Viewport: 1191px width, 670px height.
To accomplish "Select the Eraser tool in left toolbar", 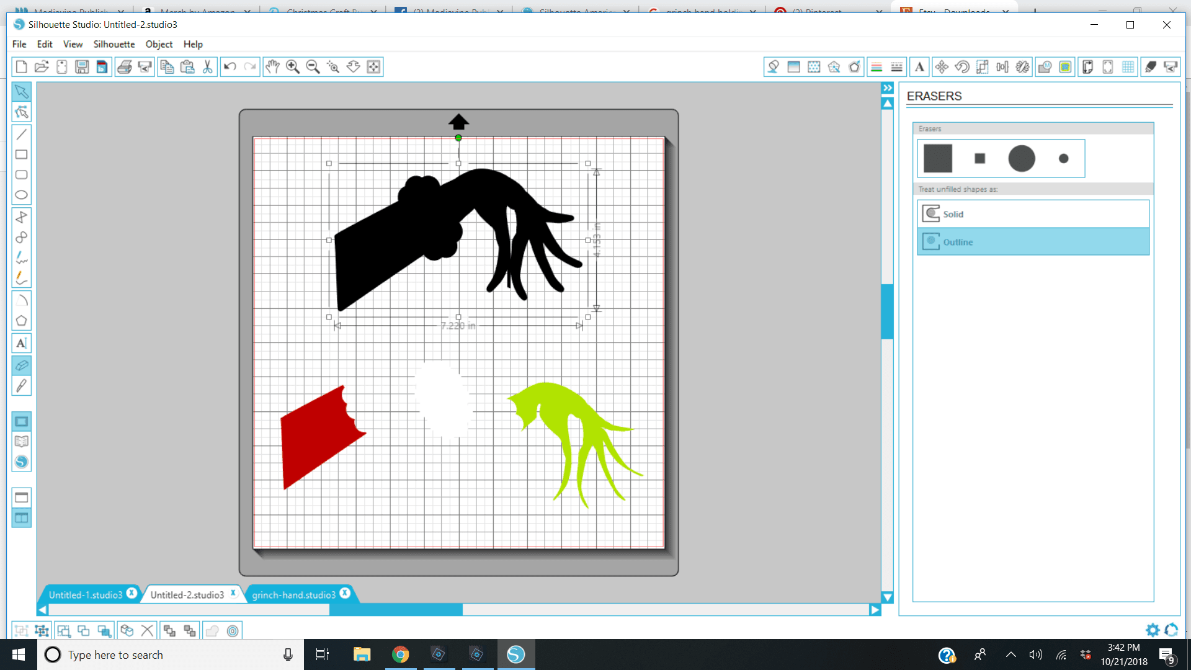I will (x=22, y=365).
